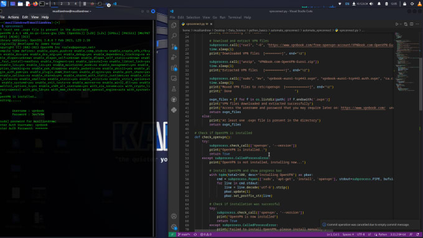Open the Source Control view in activity bar
The width and height of the screenshot is (423, 238).
(174, 47)
